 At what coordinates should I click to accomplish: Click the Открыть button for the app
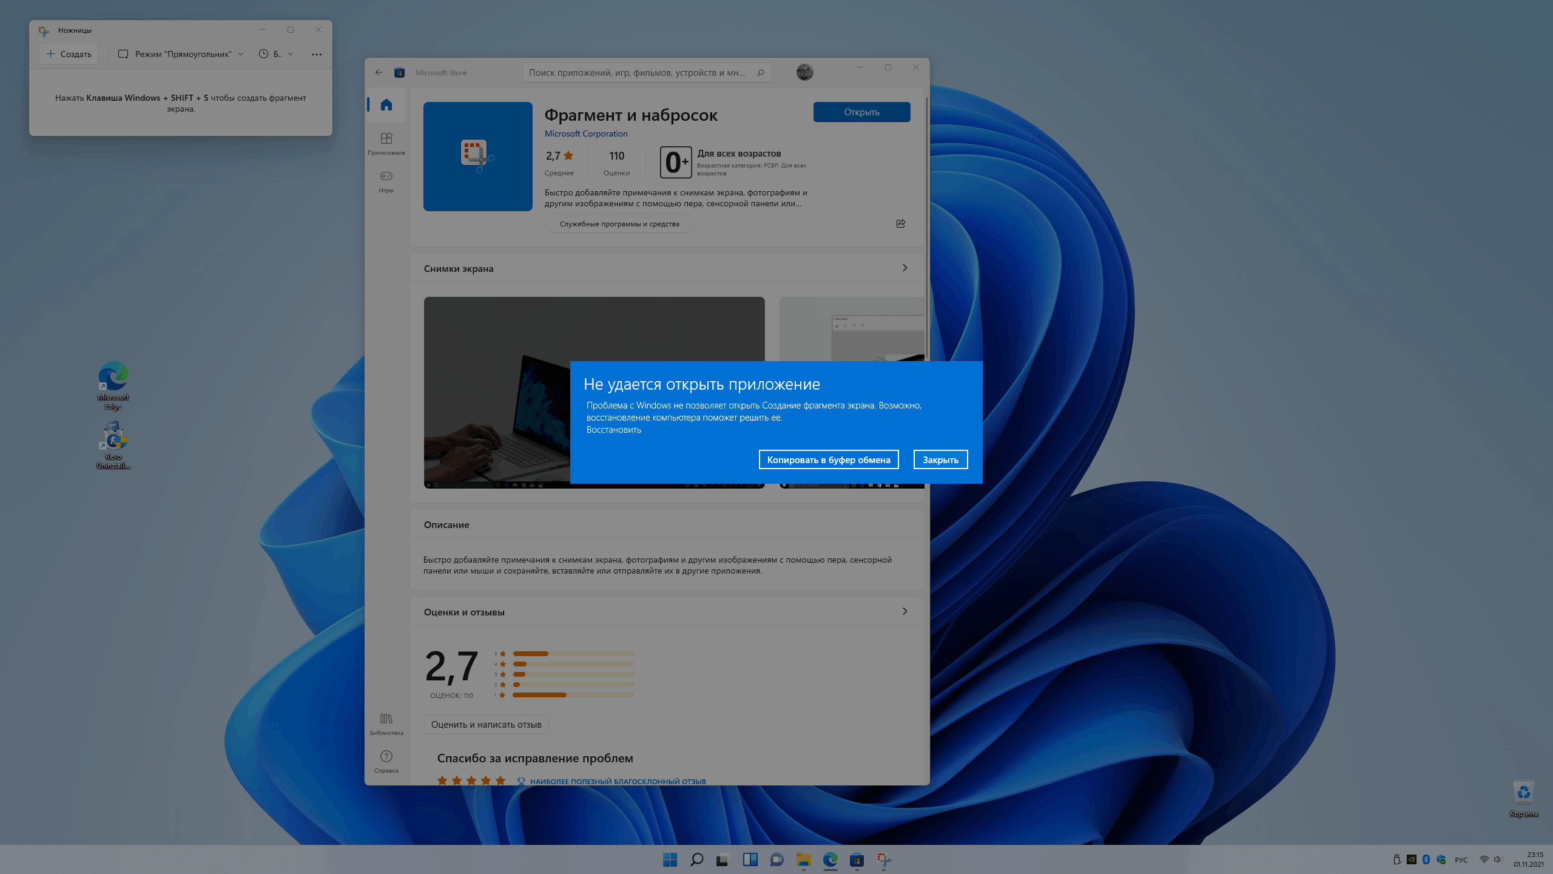(x=861, y=112)
